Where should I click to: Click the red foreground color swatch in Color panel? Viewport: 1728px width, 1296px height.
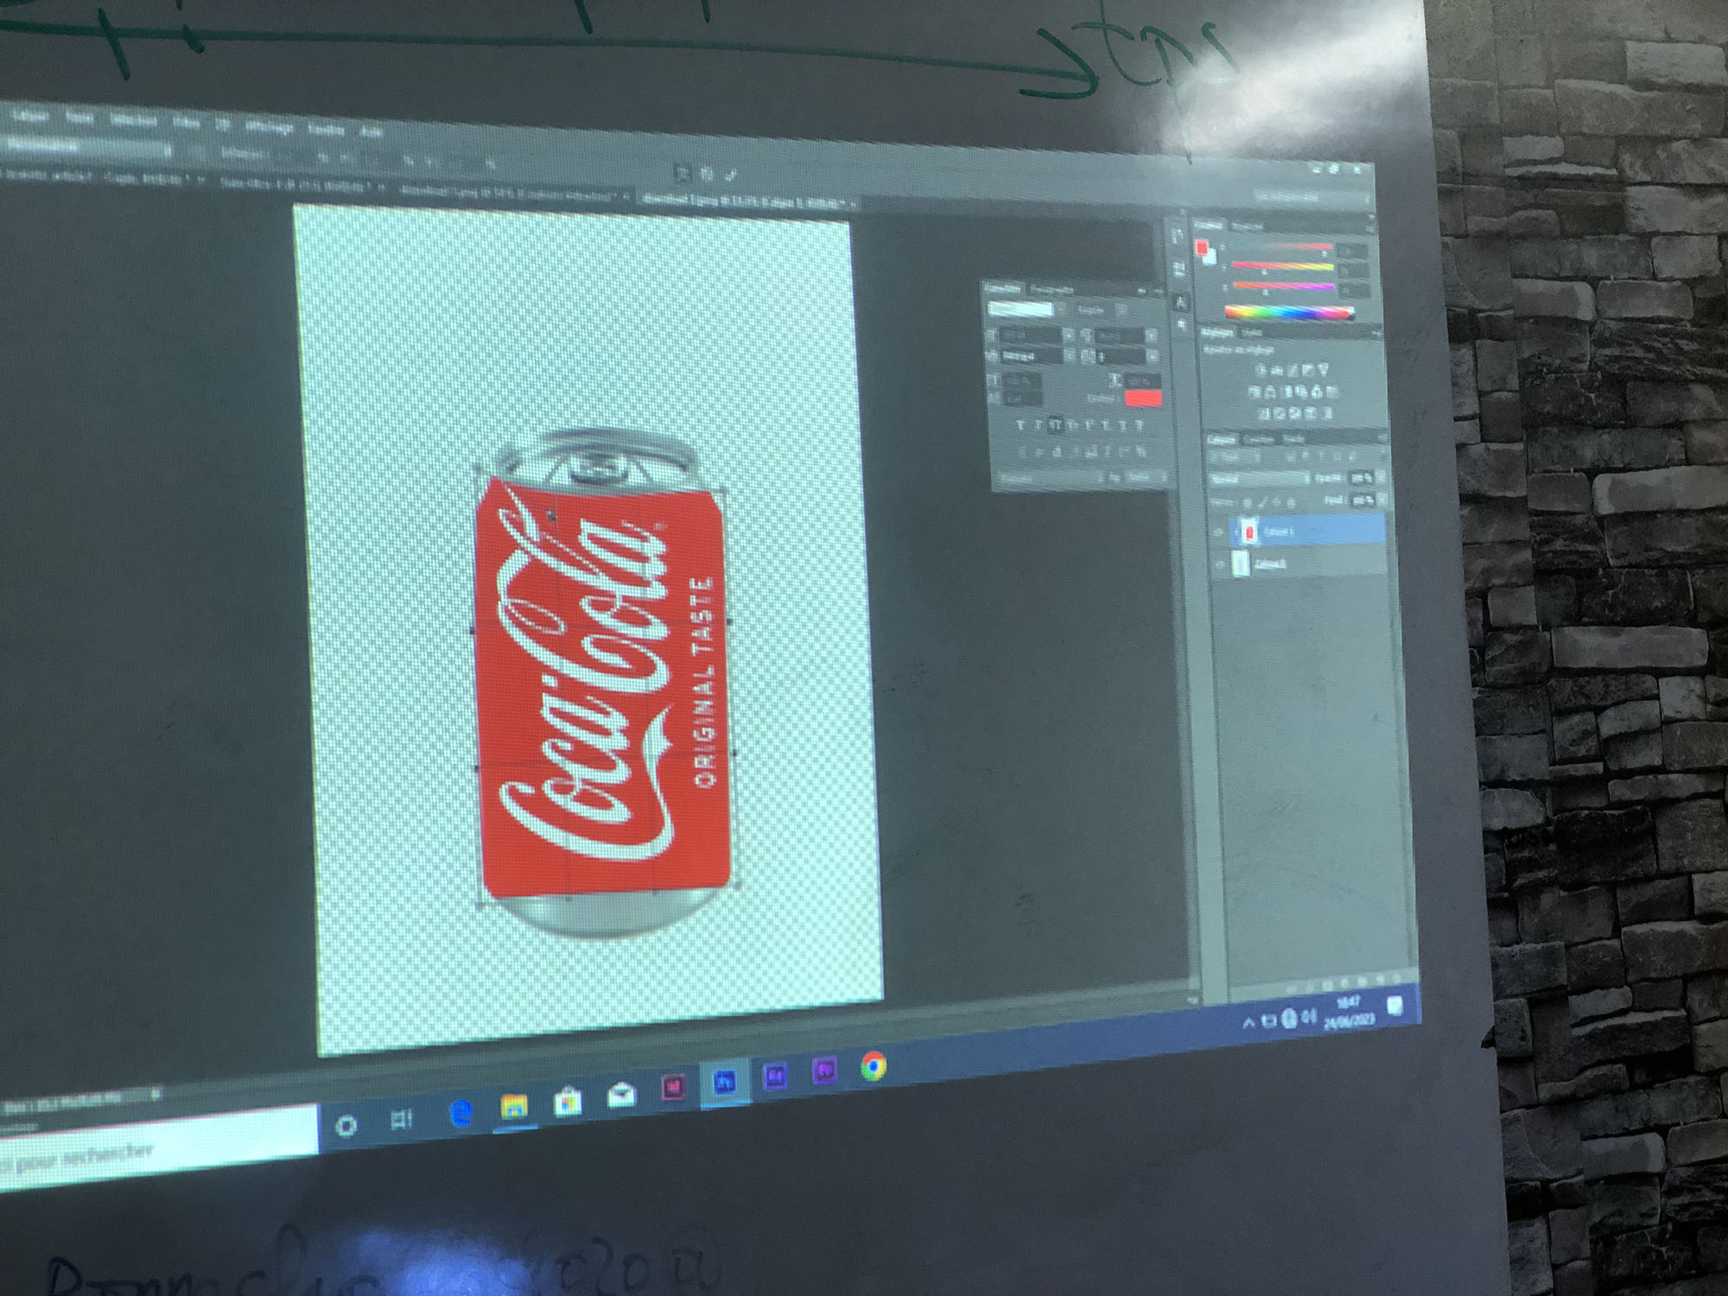1202,249
